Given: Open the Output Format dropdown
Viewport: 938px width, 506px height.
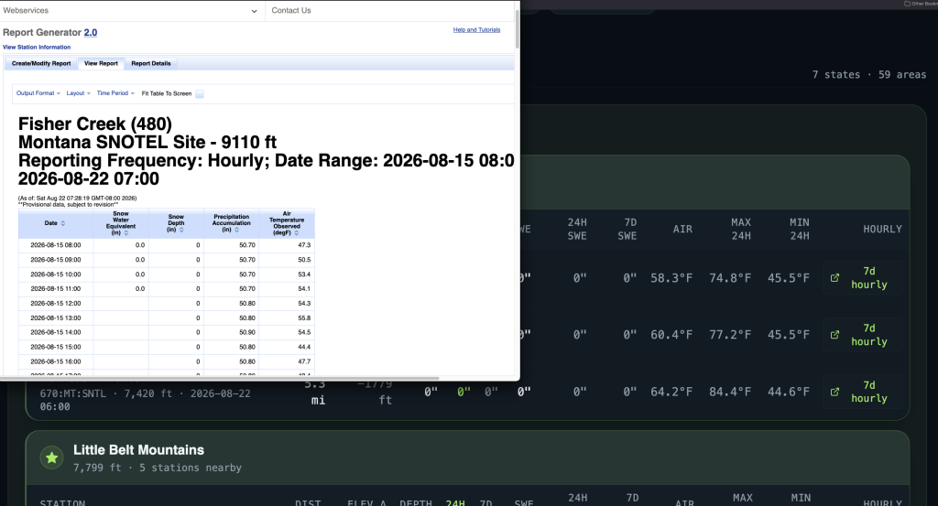Looking at the screenshot, I should coord(38,93).
